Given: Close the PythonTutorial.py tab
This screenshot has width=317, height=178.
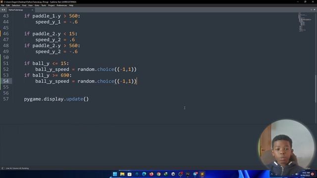Looking at the screenshot, I should [x=32, y=10].
